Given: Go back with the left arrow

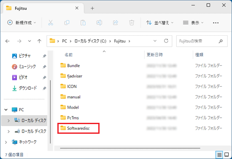Looking at the screenshot, I should pyautogui.click(x=7, y=41).
